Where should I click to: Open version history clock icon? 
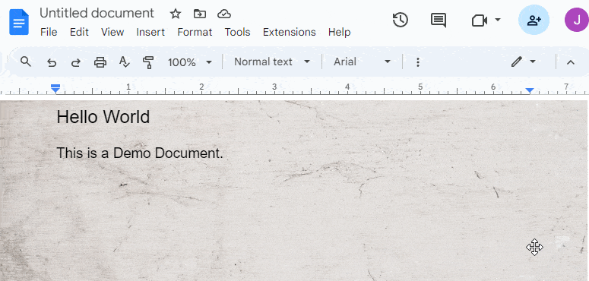click(401, 20)
